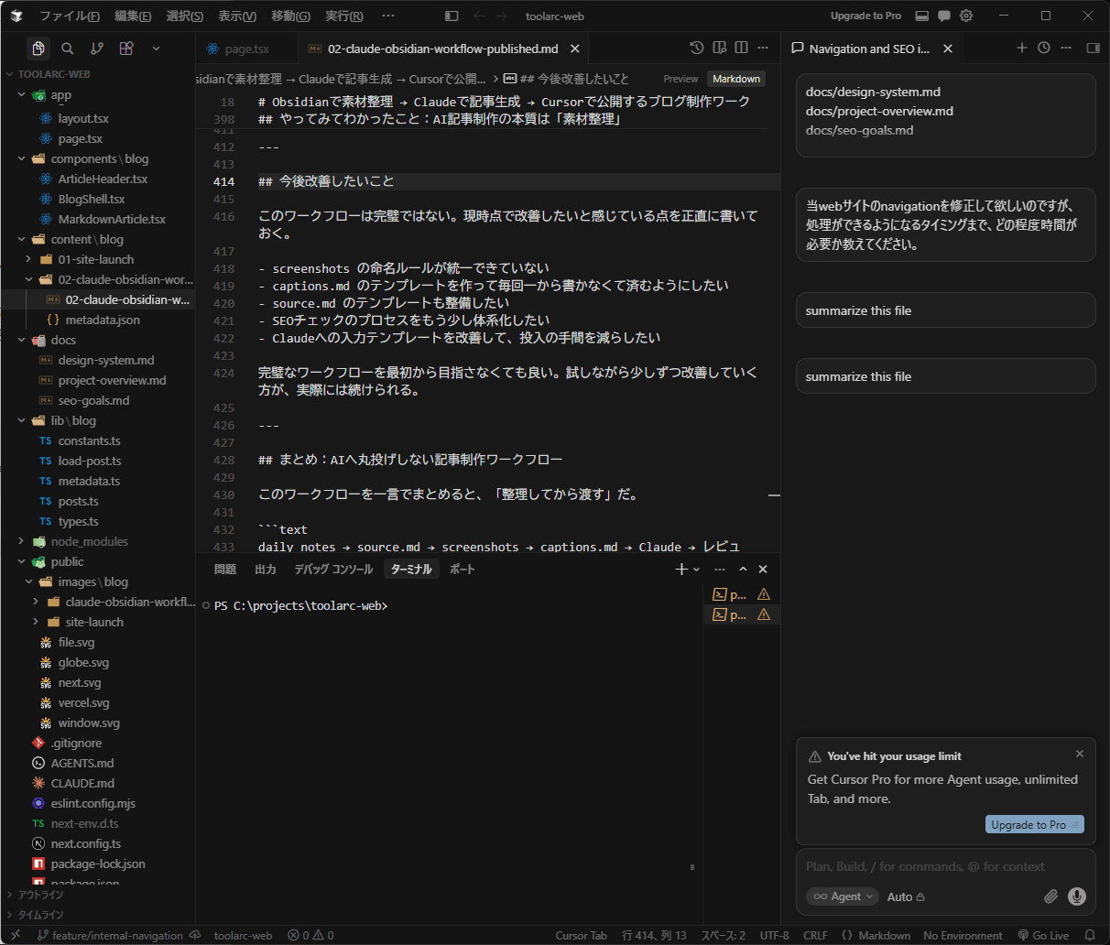
Task: Click the title bar Upgrade to Pro link
Action: pyautogui.click(x=865, y=16)
